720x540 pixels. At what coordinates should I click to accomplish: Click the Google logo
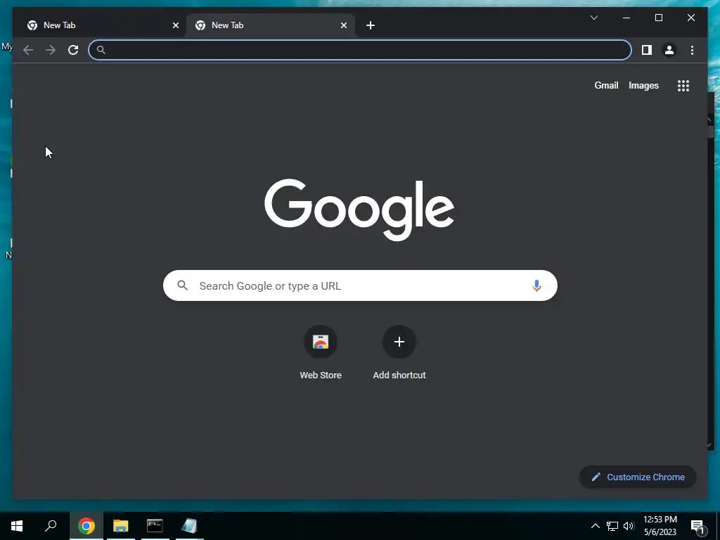pyautogui.click(x=359, y=210)
